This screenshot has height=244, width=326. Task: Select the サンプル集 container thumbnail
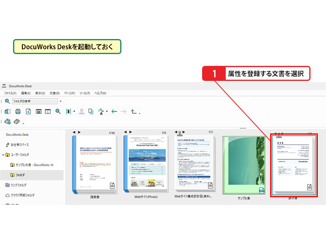click(x=244, y=166)
